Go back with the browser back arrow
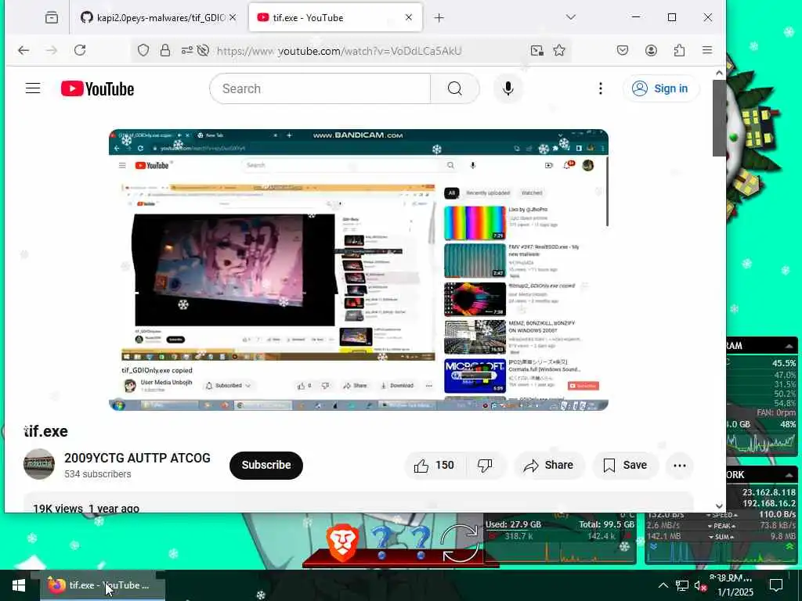Viewport: 802px width, 601px height. [x=23, y=50]
